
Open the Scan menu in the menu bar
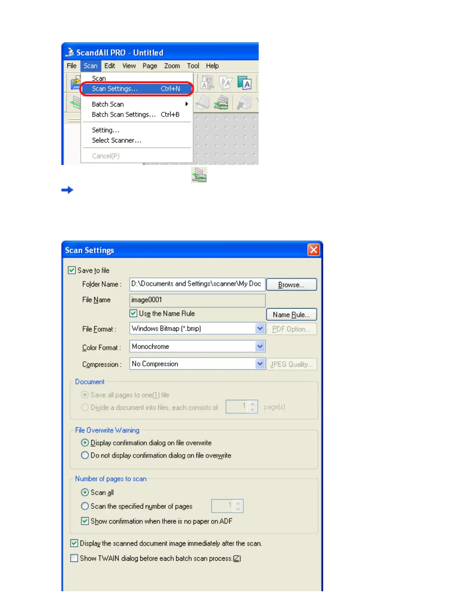click(90, 66)
